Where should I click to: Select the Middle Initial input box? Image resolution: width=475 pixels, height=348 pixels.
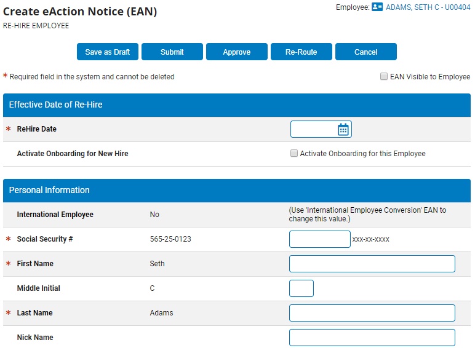click(301, 288)
